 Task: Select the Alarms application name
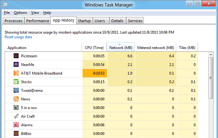27,125
